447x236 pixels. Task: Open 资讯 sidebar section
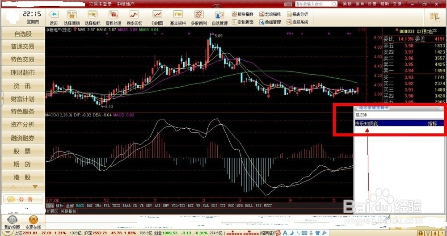[x=23, y=86]
